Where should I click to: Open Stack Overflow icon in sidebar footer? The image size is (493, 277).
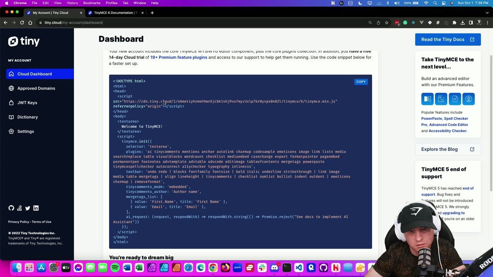click(19, 208)
